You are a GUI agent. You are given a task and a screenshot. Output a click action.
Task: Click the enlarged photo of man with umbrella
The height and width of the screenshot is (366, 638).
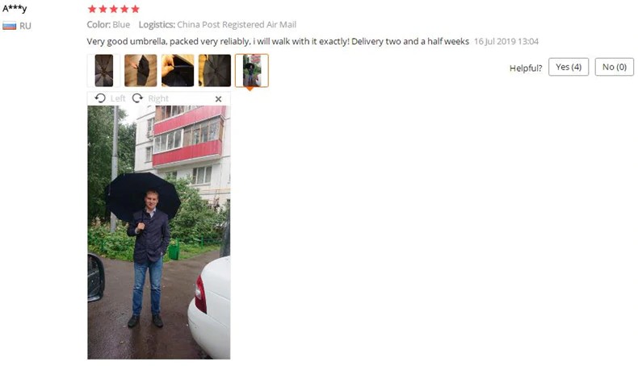158,232
